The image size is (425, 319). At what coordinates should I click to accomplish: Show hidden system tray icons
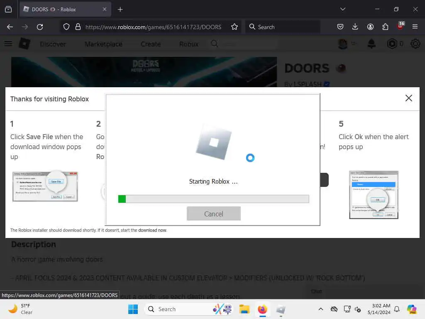pos(321,309)
